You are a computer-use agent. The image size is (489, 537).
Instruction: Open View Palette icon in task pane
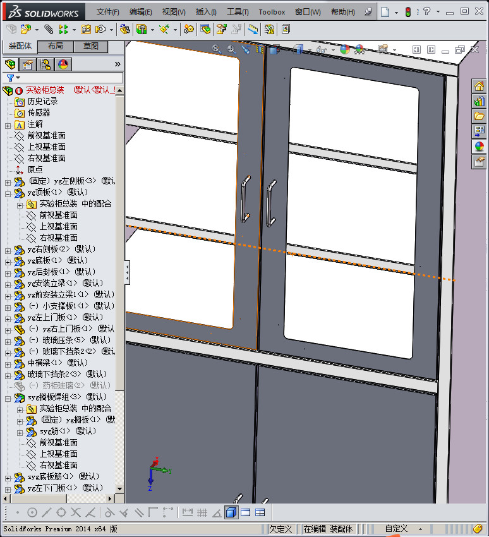coord(479,131)
